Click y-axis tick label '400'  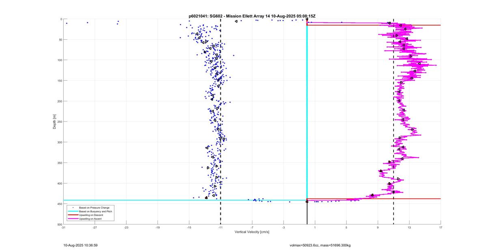tap(59, 183)
